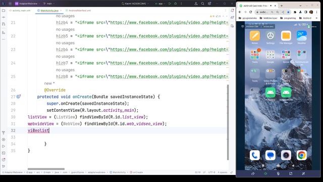Open the programing bookmarks folder
Image resolution: width=323 pixels, height=182 pixels.
288,18
